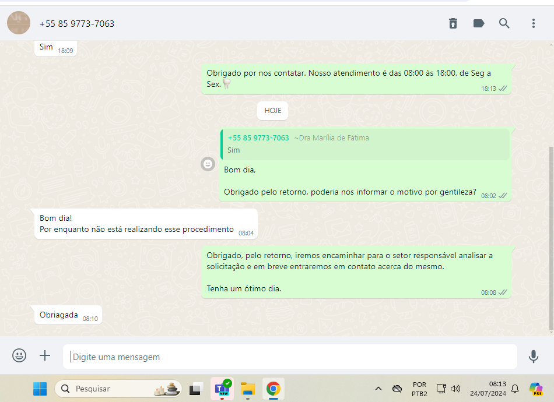Viewport: 554px width, 402px height.
Task: Open the three-dot chat options menu
Action: [x=533, y=23]
